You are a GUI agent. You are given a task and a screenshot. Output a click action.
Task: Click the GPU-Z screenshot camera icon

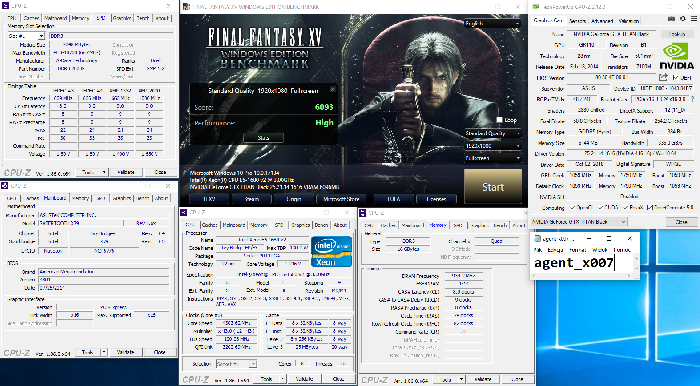[x=671, y=19]
